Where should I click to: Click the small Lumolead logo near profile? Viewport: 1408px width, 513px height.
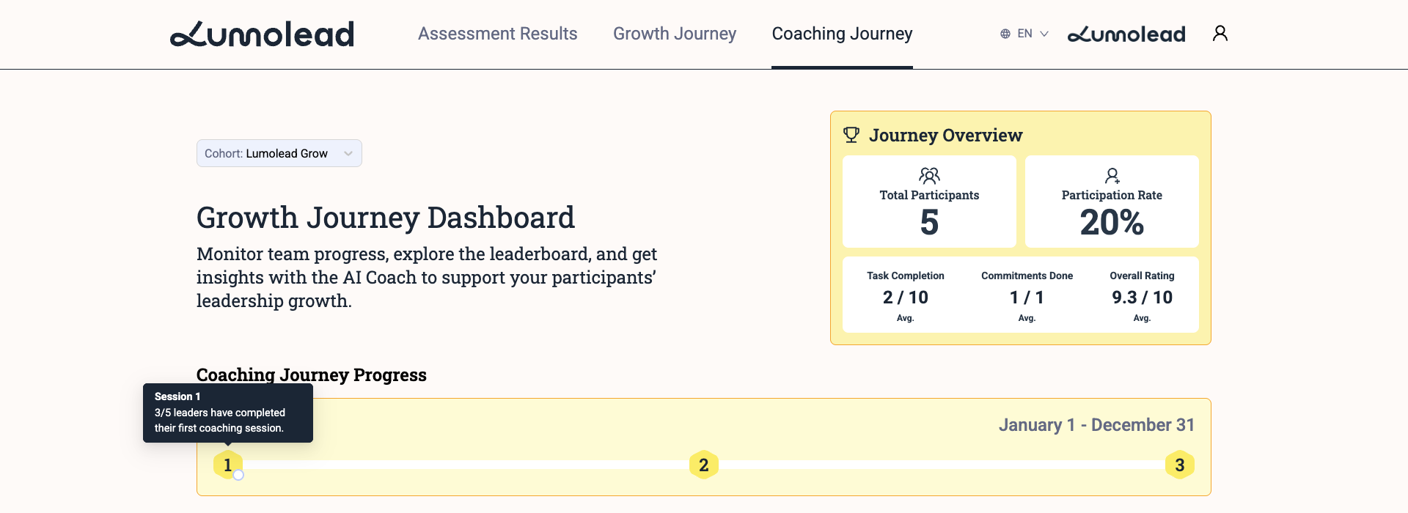tap(1126, 34)
